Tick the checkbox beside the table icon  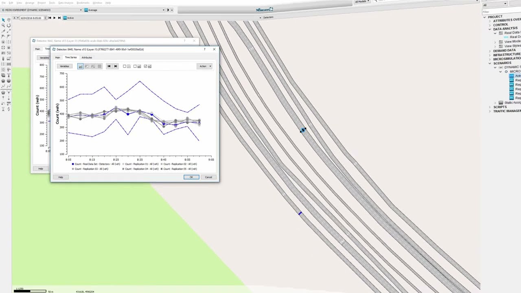[x=125, y=66]
